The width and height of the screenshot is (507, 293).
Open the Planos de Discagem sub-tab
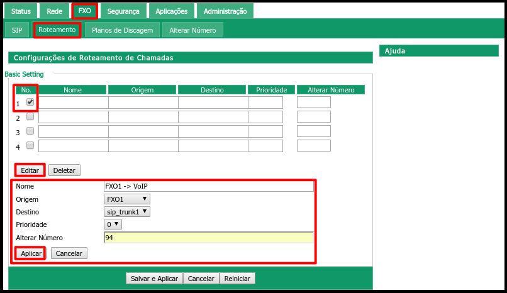(x=121, y=30)
